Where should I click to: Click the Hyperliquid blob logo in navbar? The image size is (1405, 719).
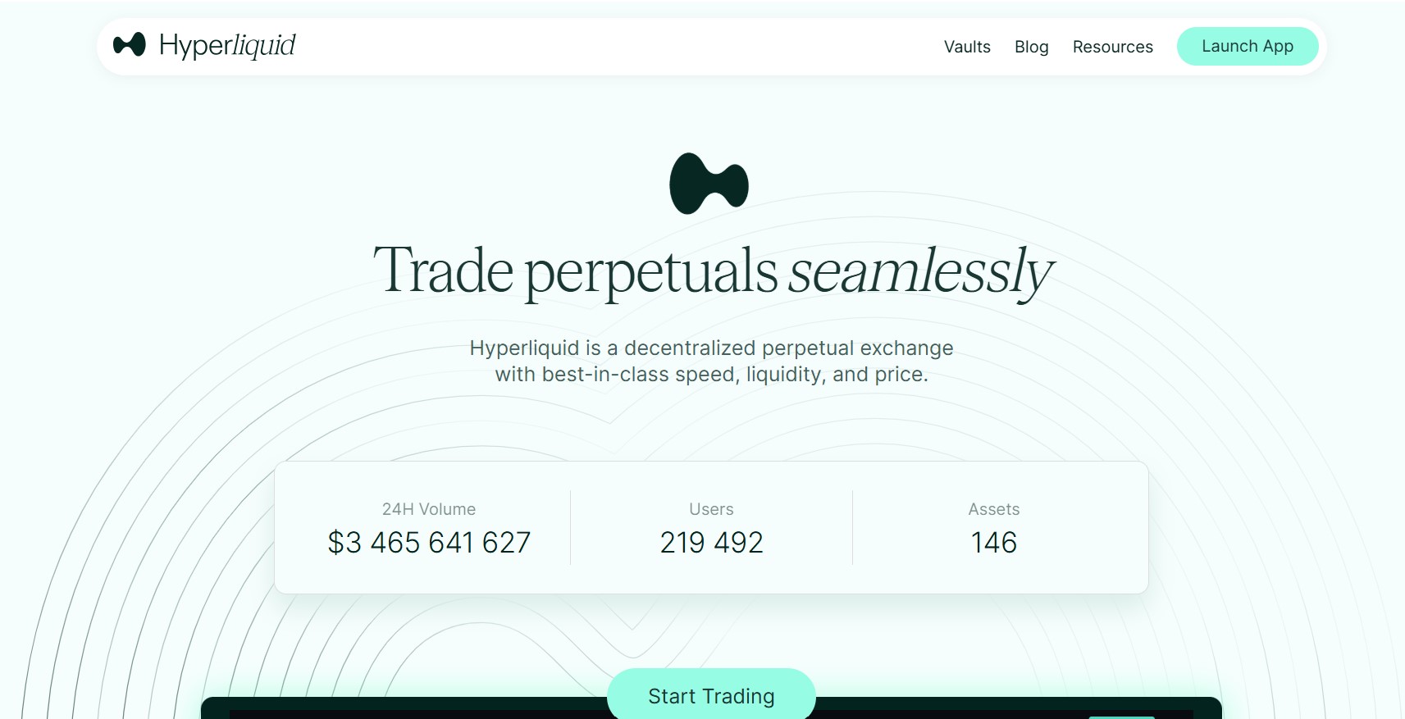point(130,44)
